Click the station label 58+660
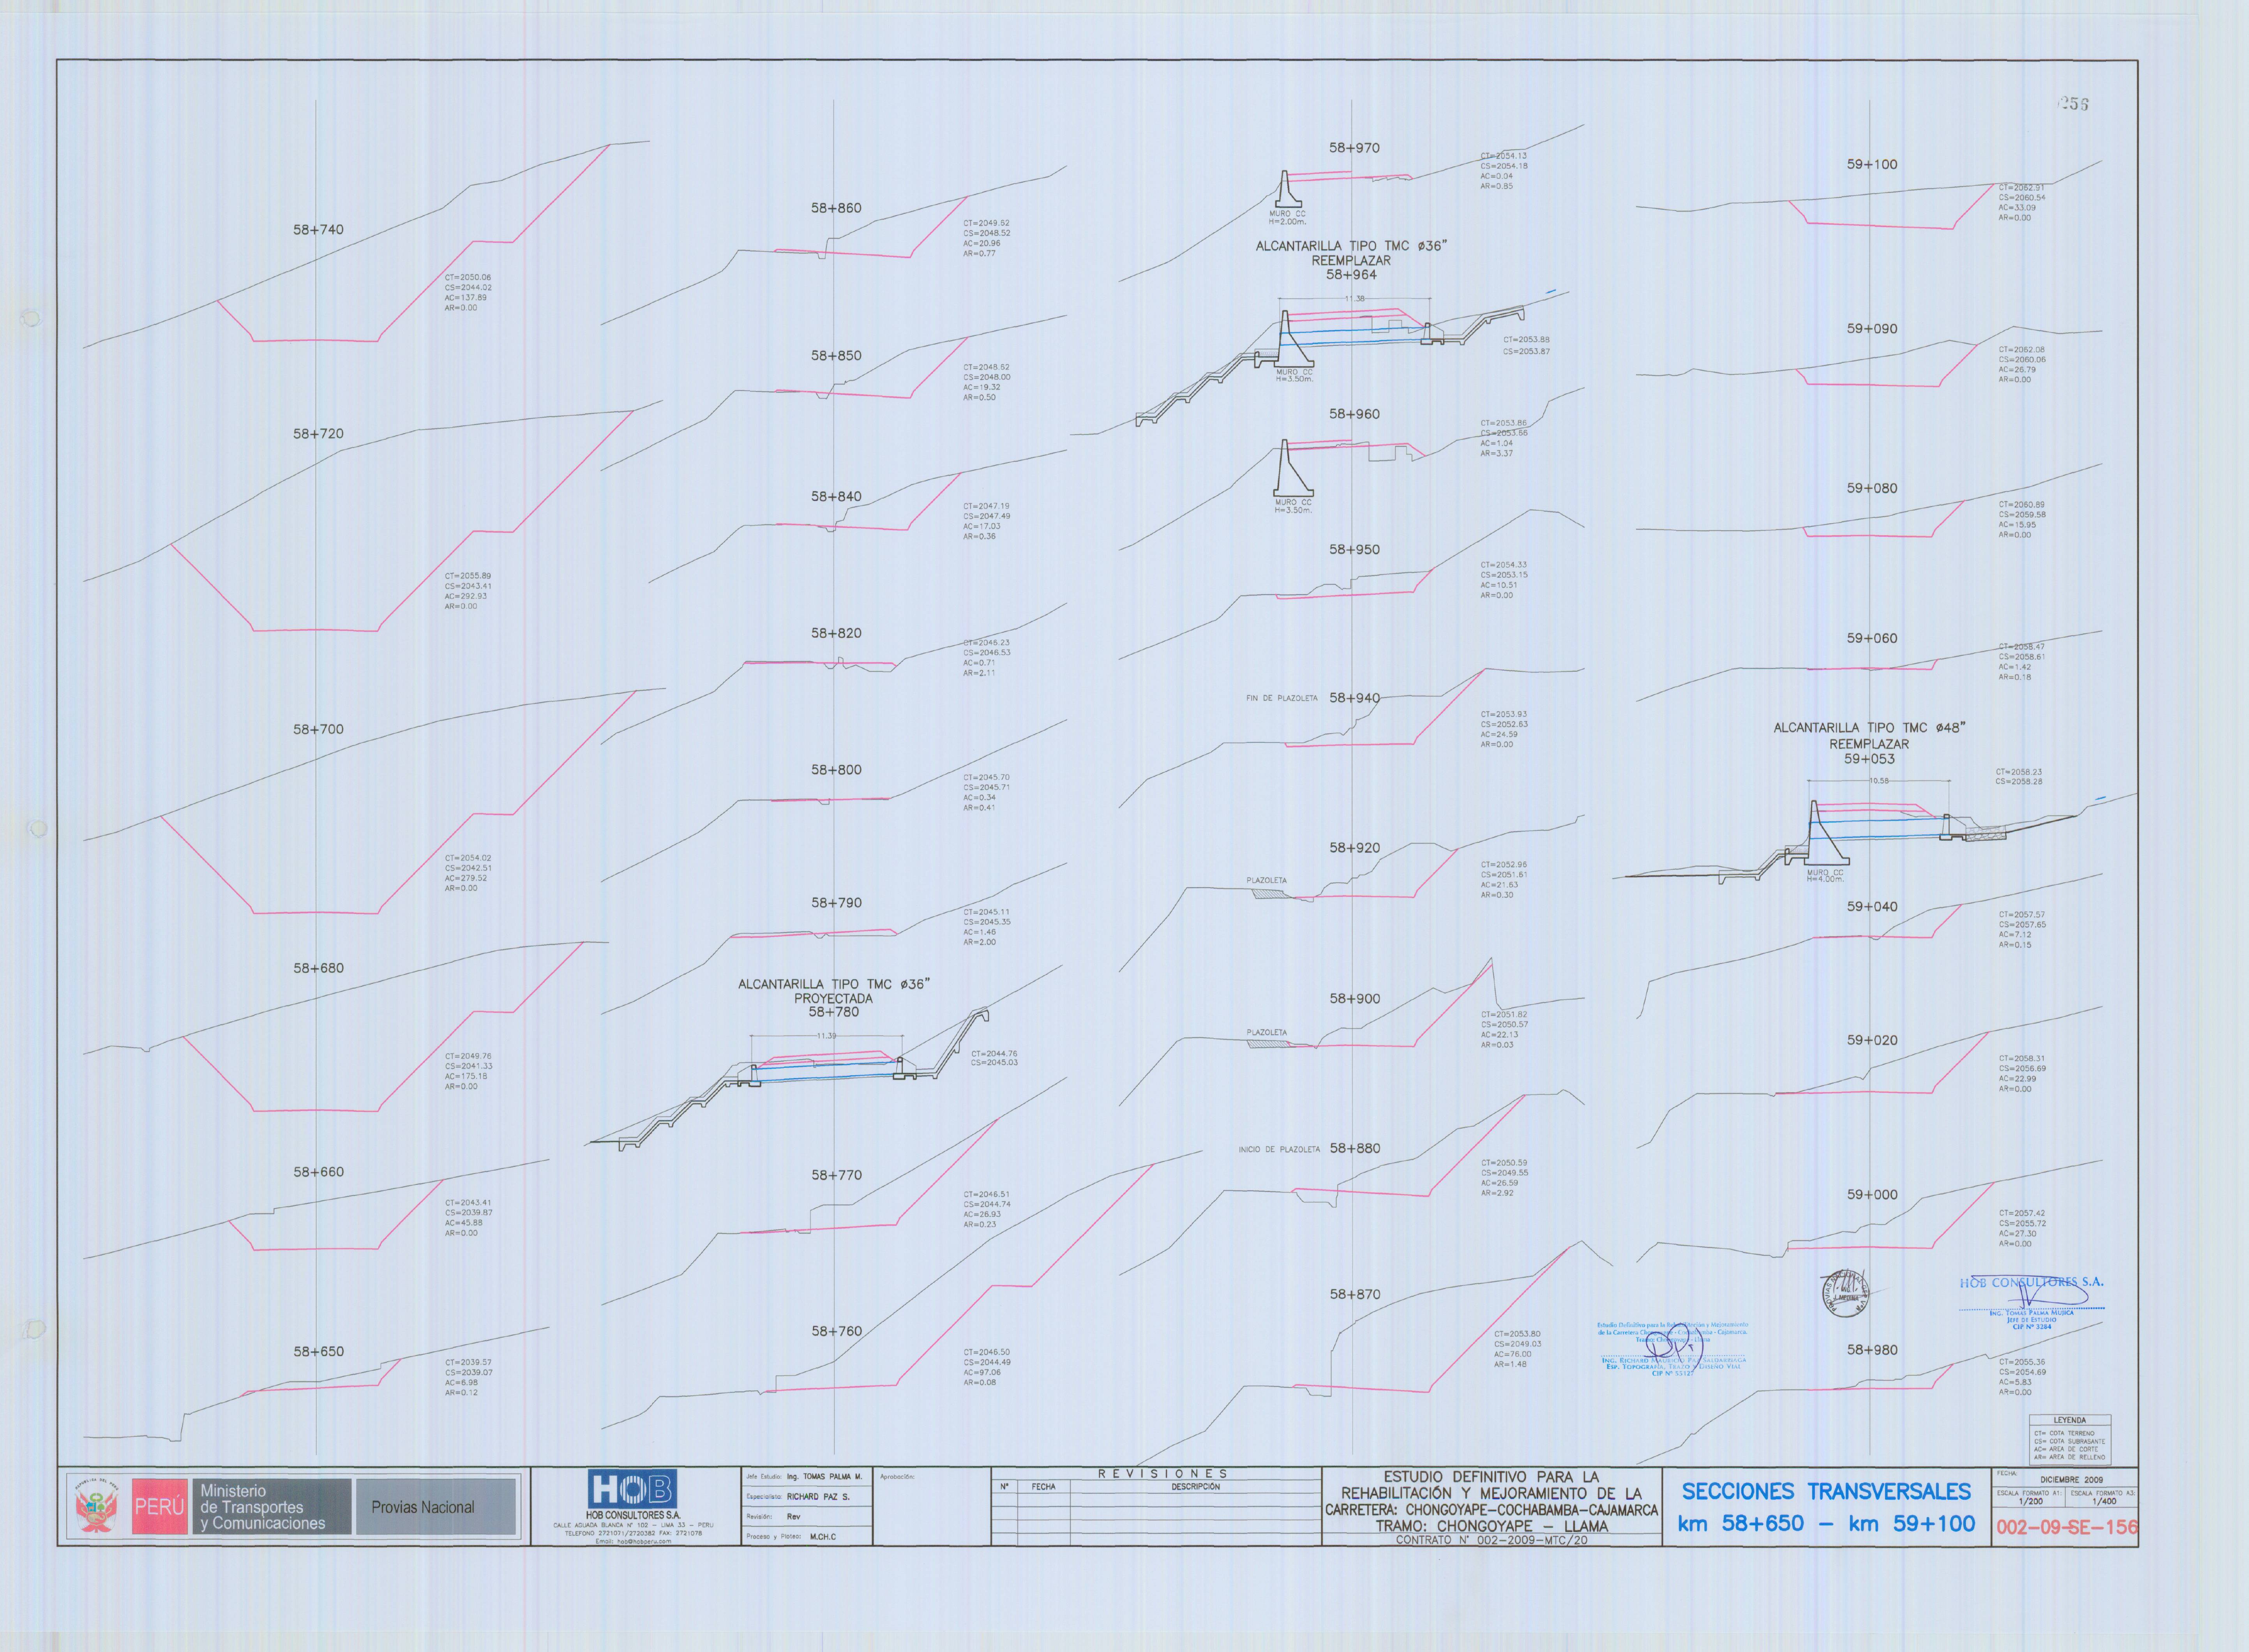The height and width of the screenshot is (1652, 2249). pos(318,1172)
